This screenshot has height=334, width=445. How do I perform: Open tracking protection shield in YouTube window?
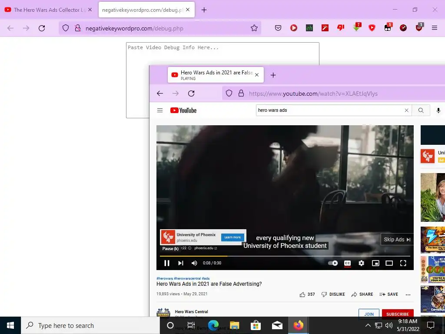coord(229,93)
